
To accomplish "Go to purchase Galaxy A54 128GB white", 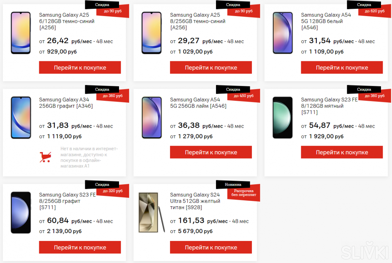I will tap(342, 67).
